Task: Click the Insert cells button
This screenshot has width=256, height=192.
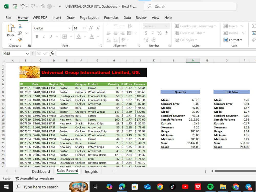Action: click(x=230, y=26)
